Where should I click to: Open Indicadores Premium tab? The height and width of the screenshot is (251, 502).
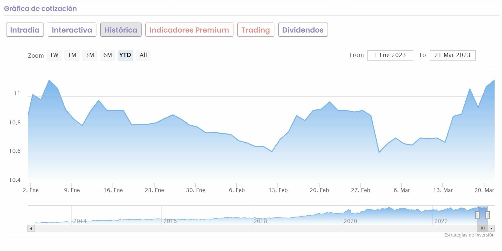tap(189, 30)
